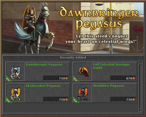Viewport: 146px width, 117px height.
Task: Click the scrollbar down arrow
Action: point(140,111)
